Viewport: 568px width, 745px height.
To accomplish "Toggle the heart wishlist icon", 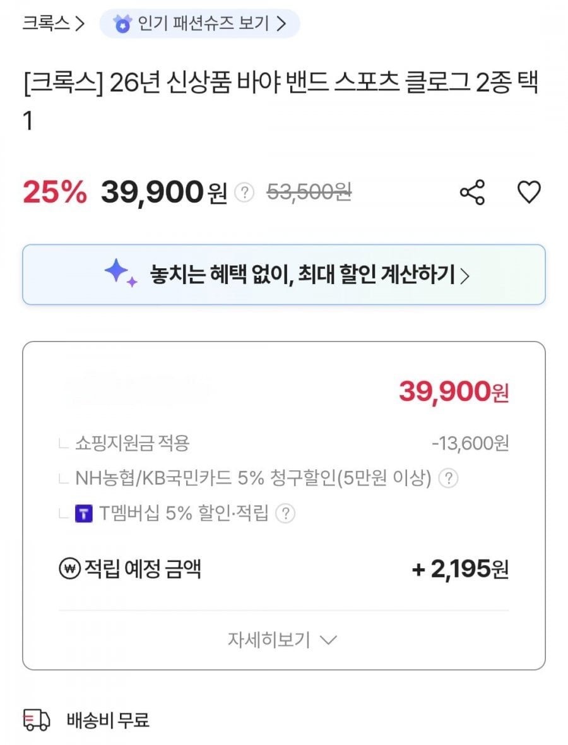I will 529,192.
